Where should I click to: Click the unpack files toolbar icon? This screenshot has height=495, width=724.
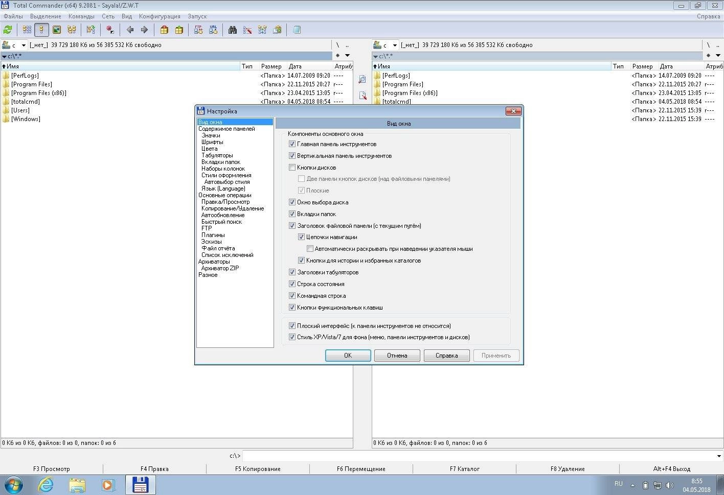[179, 30]
